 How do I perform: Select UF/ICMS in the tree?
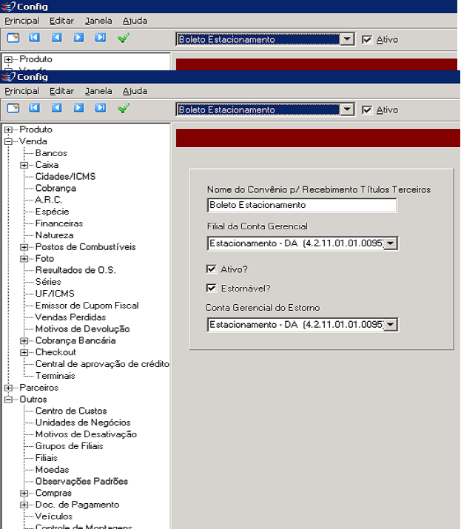click(55, 294)
